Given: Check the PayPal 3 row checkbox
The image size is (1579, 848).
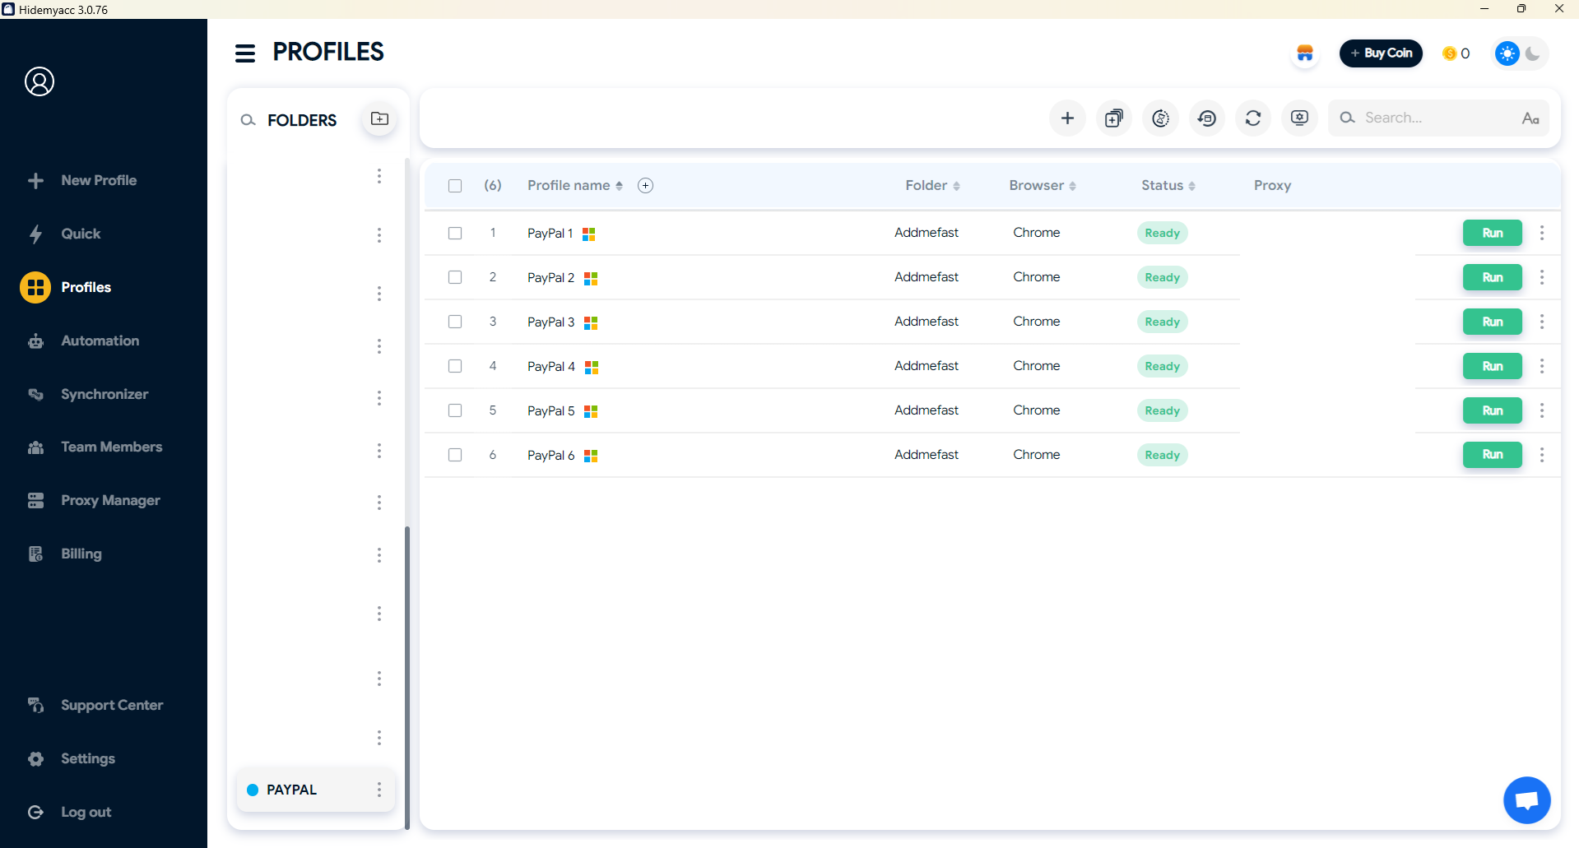Looking at the screenshot, I should pyautogui.click(x=455, y=322).
